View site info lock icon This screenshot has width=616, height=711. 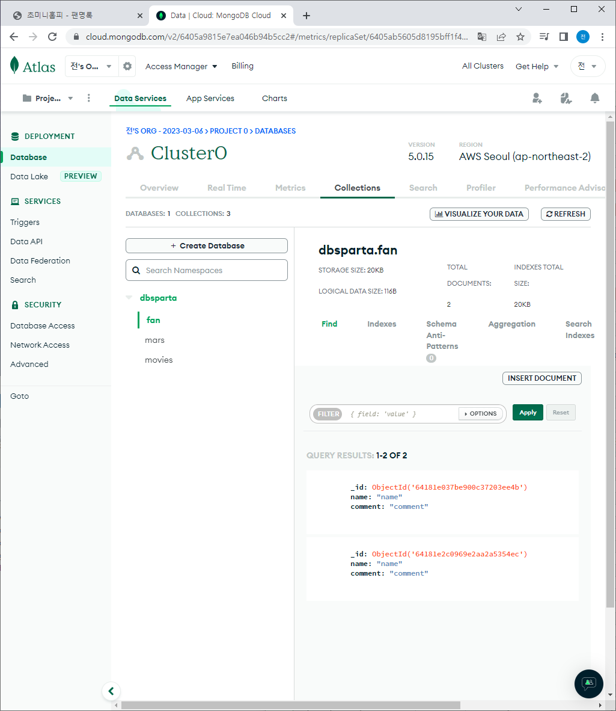pyautogui.click(x=76, y=37)
